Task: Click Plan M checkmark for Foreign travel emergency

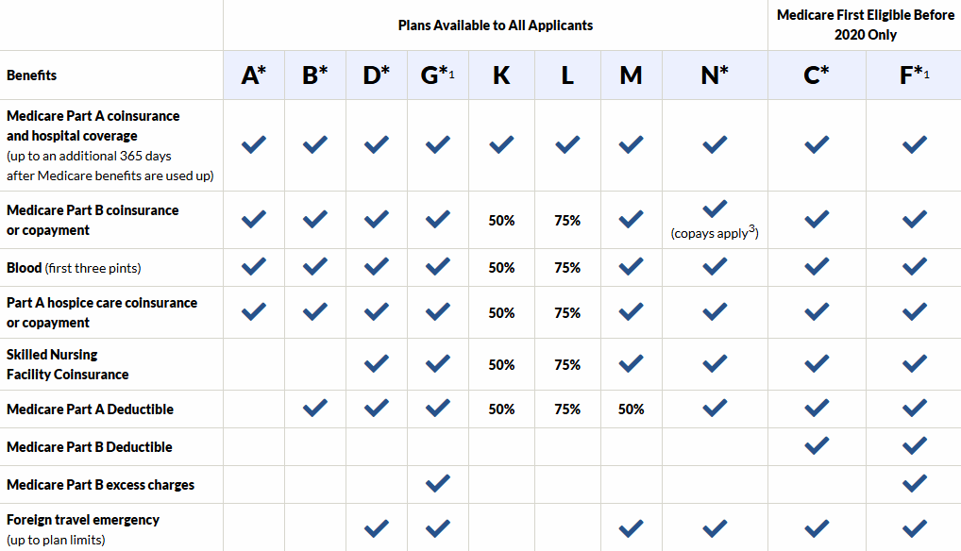Action: tap(631, 527)
